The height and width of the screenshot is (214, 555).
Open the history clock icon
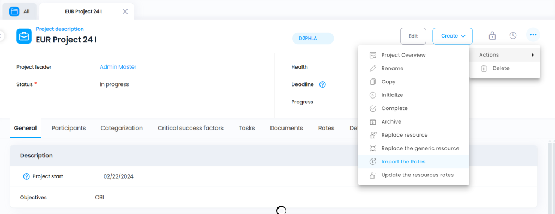pyautogui.click(x=513, y=35)
